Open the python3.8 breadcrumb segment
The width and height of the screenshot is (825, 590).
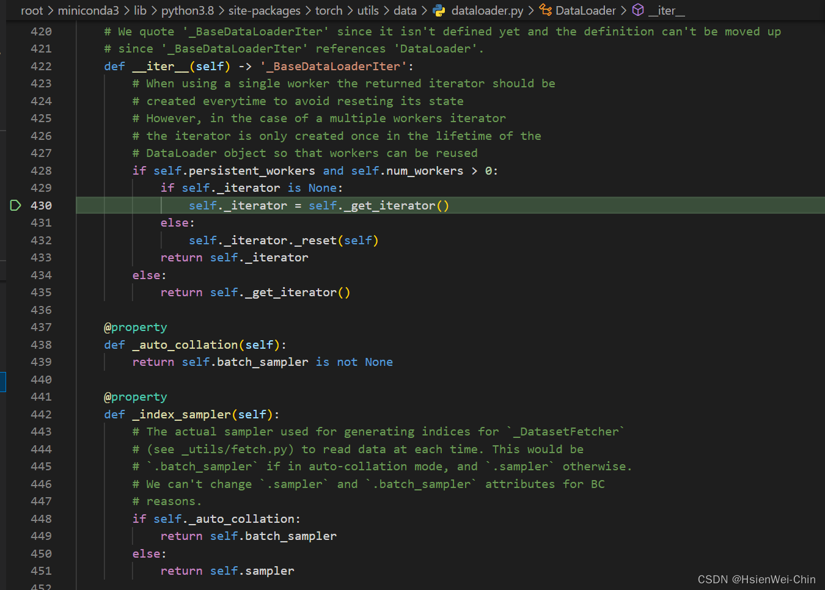[x=188, y=10]
